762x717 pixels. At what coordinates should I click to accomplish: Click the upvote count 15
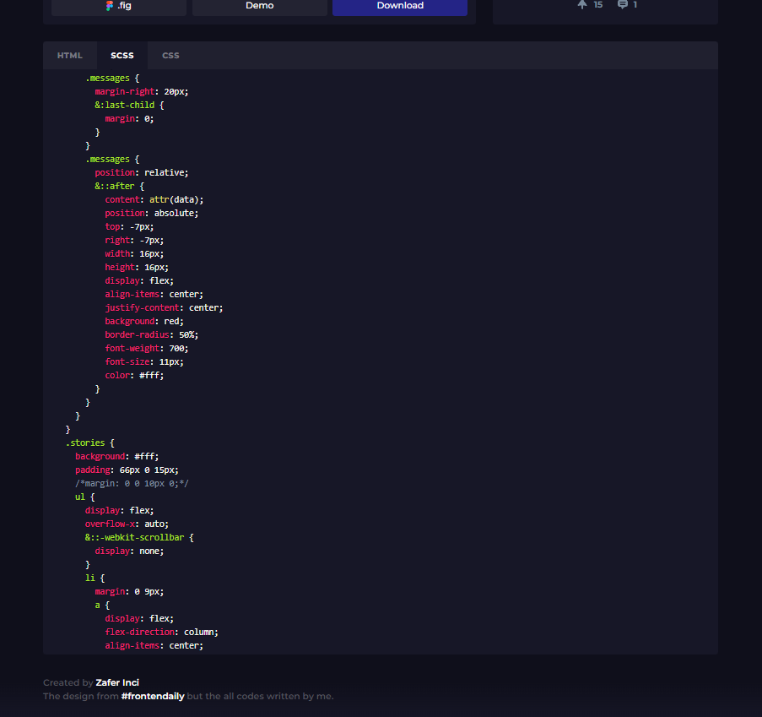click(x=598, y=5)
